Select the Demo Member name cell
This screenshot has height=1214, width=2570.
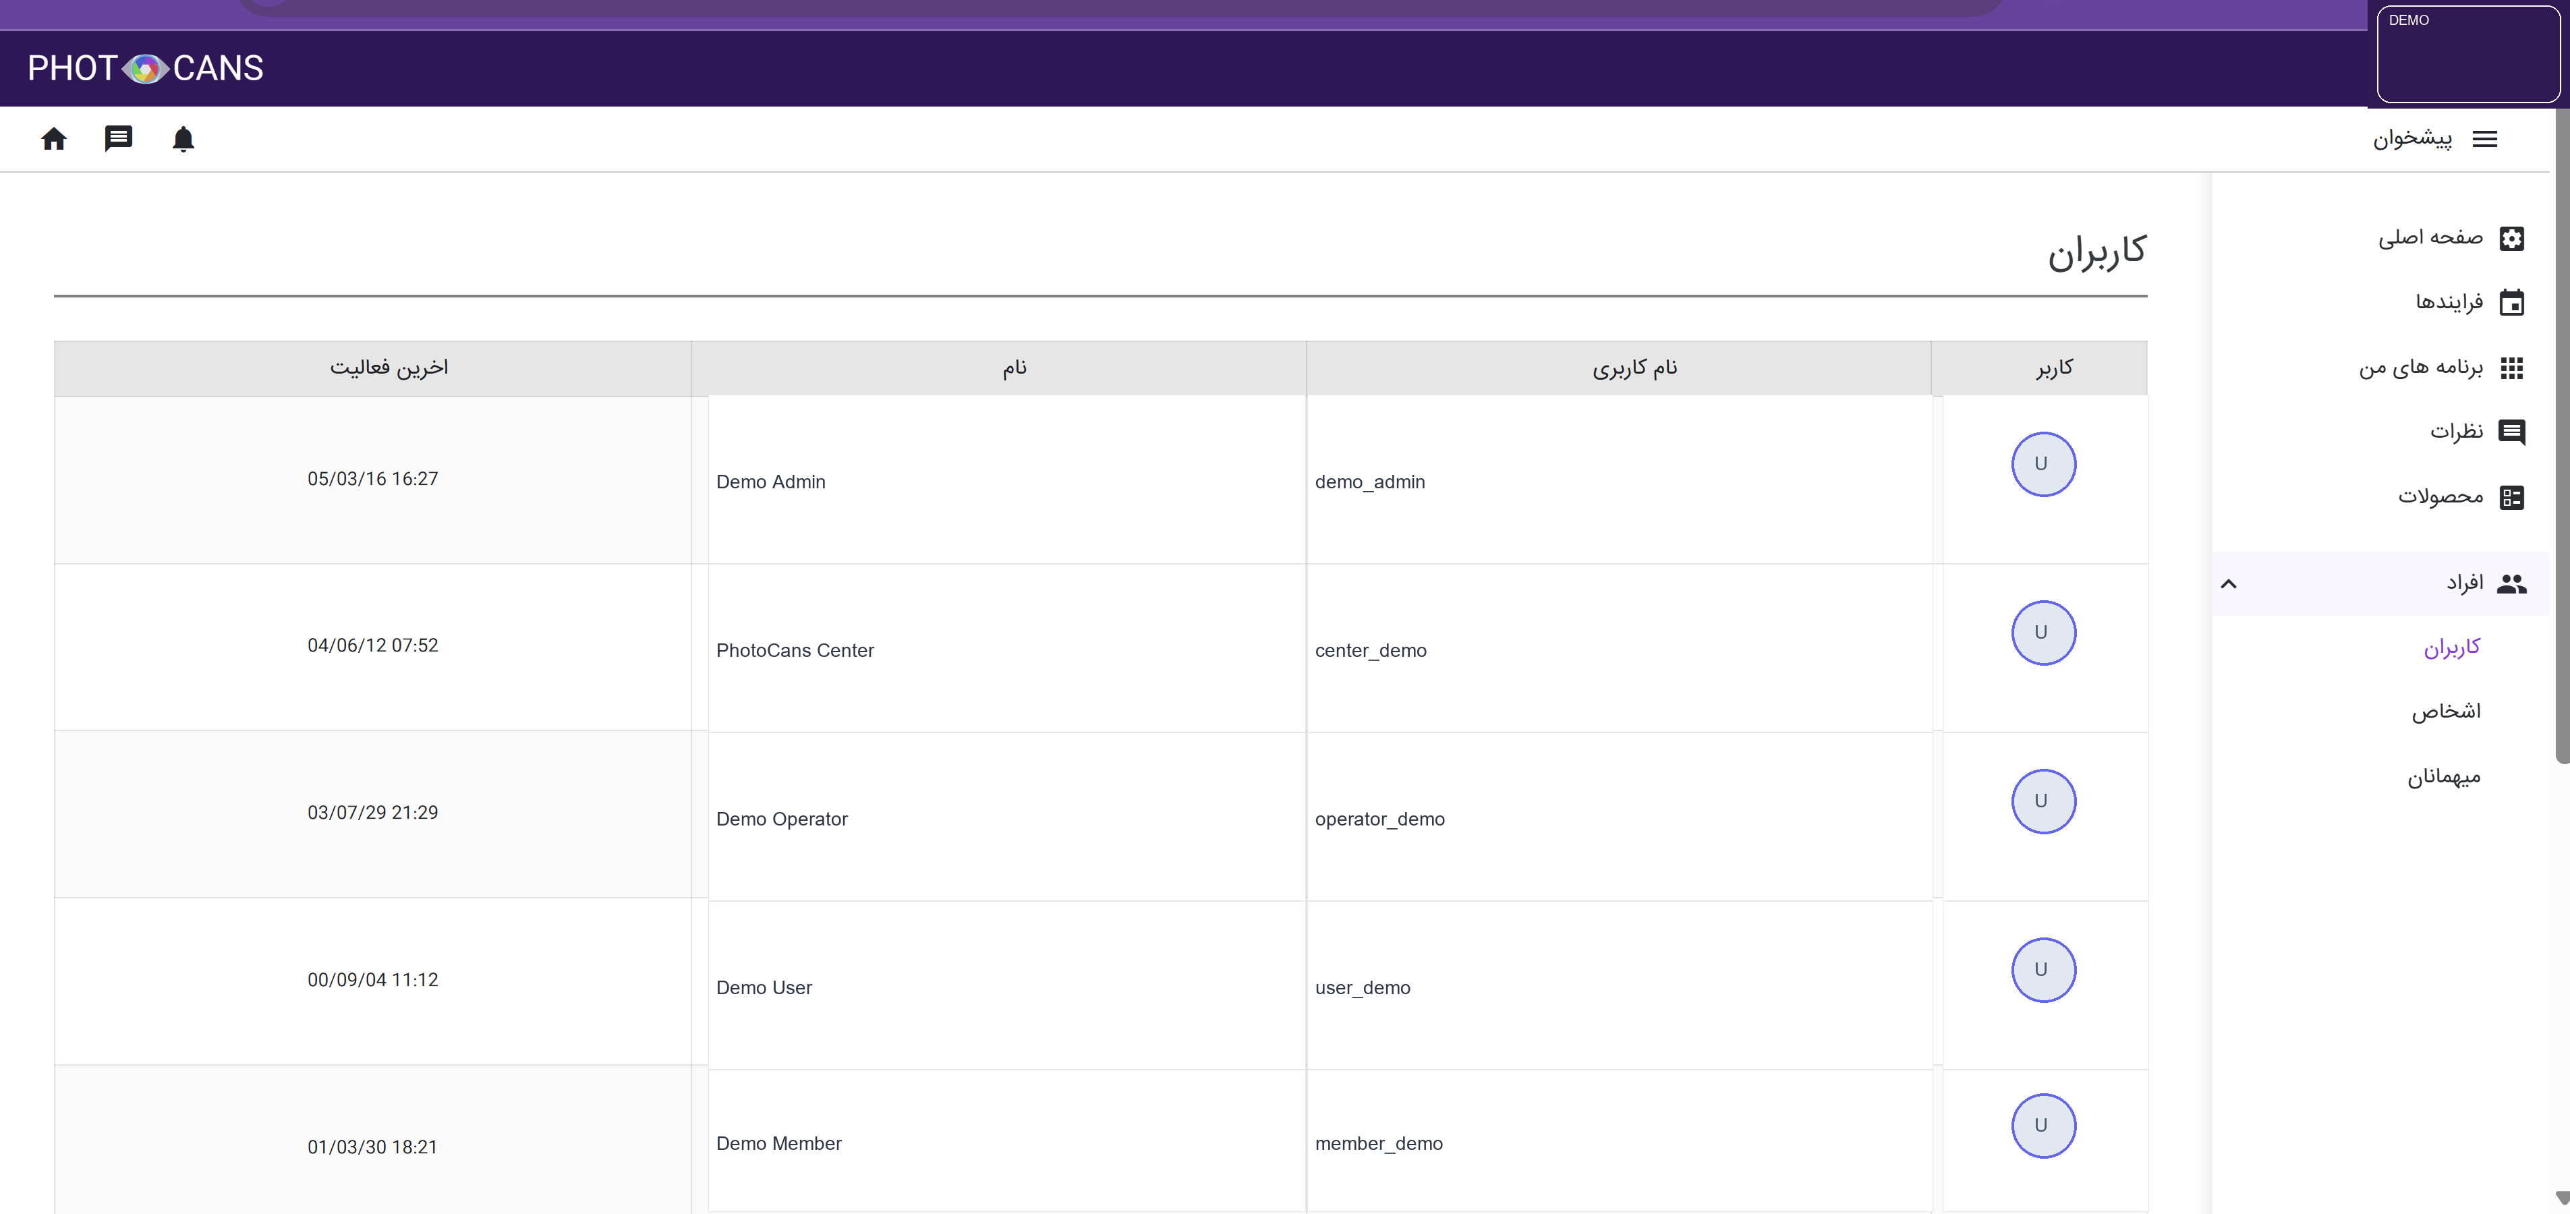(x=1006, y=1143)
